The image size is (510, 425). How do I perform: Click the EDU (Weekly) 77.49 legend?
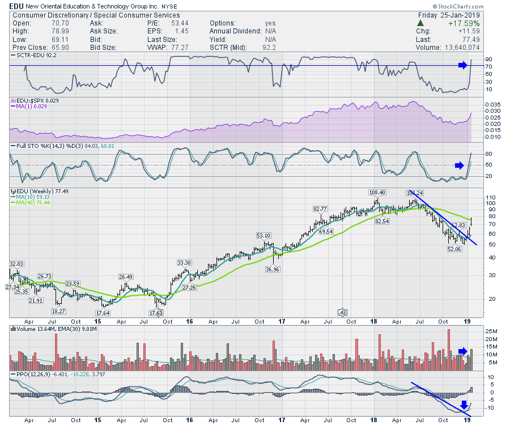tap(42, 192)
